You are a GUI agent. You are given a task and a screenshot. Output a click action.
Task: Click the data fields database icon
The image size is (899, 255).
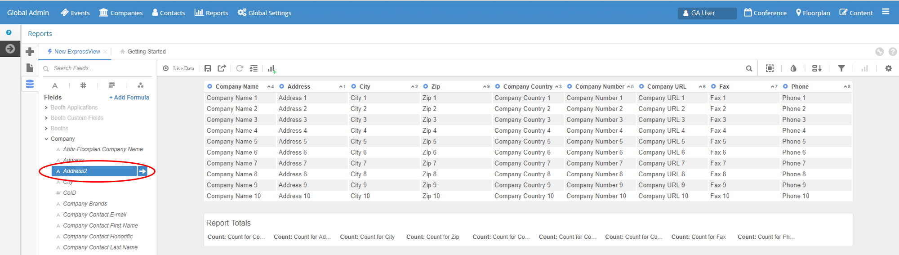(30, 84)
